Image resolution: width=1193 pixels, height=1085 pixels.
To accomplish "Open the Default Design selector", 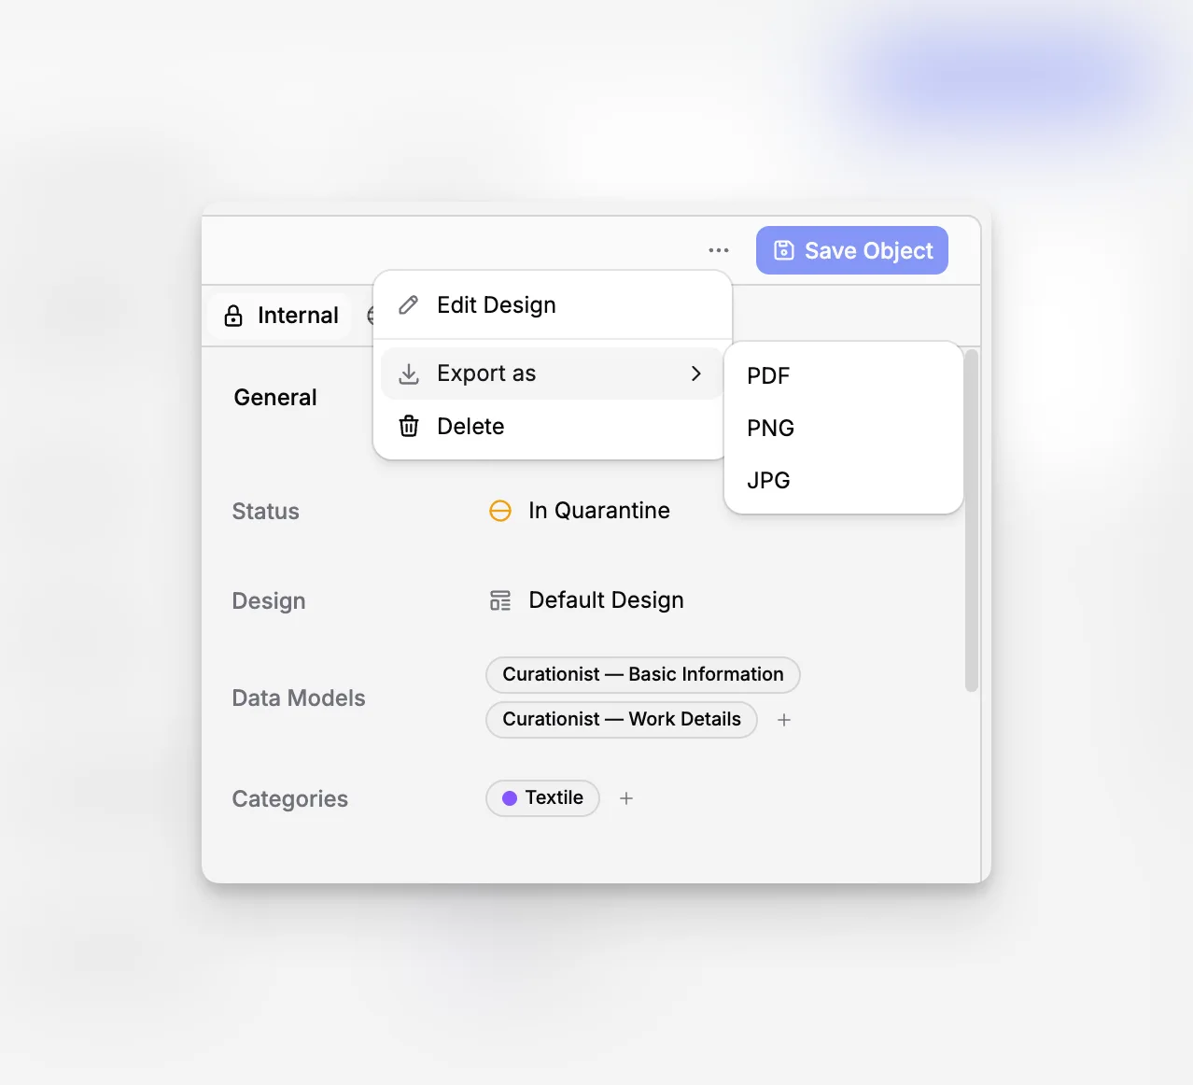I will point(587,600).
